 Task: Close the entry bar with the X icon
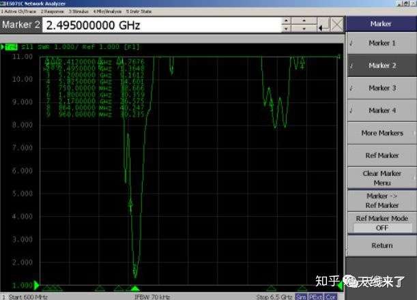tap(337, 25)
